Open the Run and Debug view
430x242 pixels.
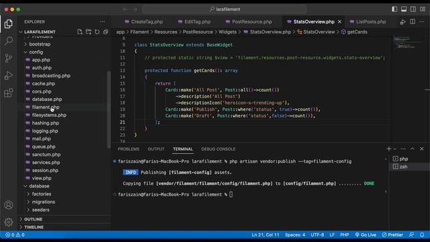tap(9, 75)
